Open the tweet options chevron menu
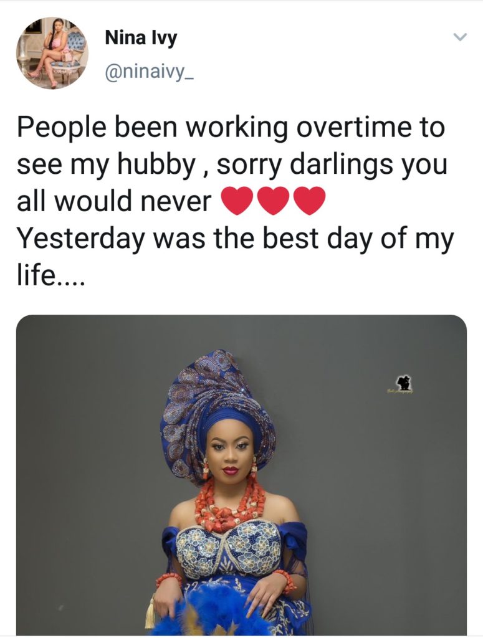The width and height of the screenshot is (483, 638). click(x=459, y=38)
